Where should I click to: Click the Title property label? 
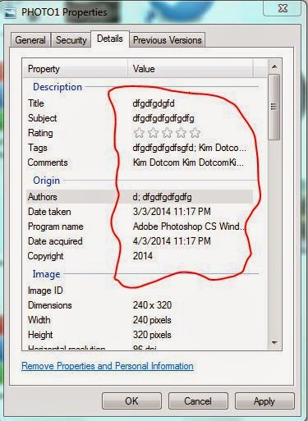click(x=36, y=103)
